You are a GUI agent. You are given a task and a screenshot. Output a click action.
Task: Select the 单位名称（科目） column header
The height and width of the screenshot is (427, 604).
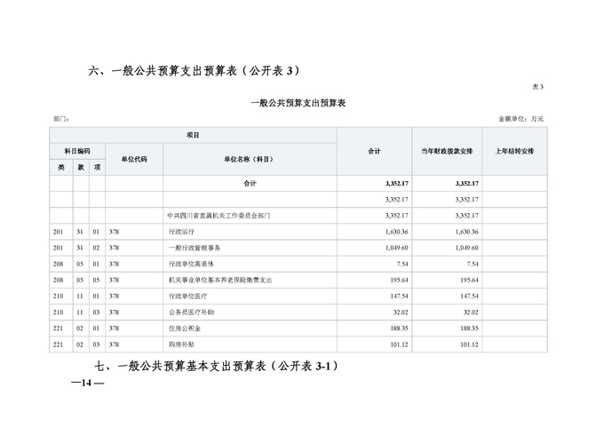click(x=250, y=159)
